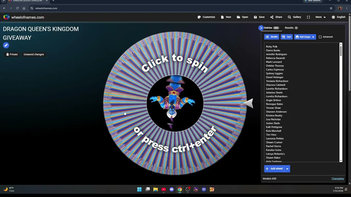The width and height of the screenshot is (351, 197).
Task: Enable the Advanced checkbox
Action: coord(320,37)
